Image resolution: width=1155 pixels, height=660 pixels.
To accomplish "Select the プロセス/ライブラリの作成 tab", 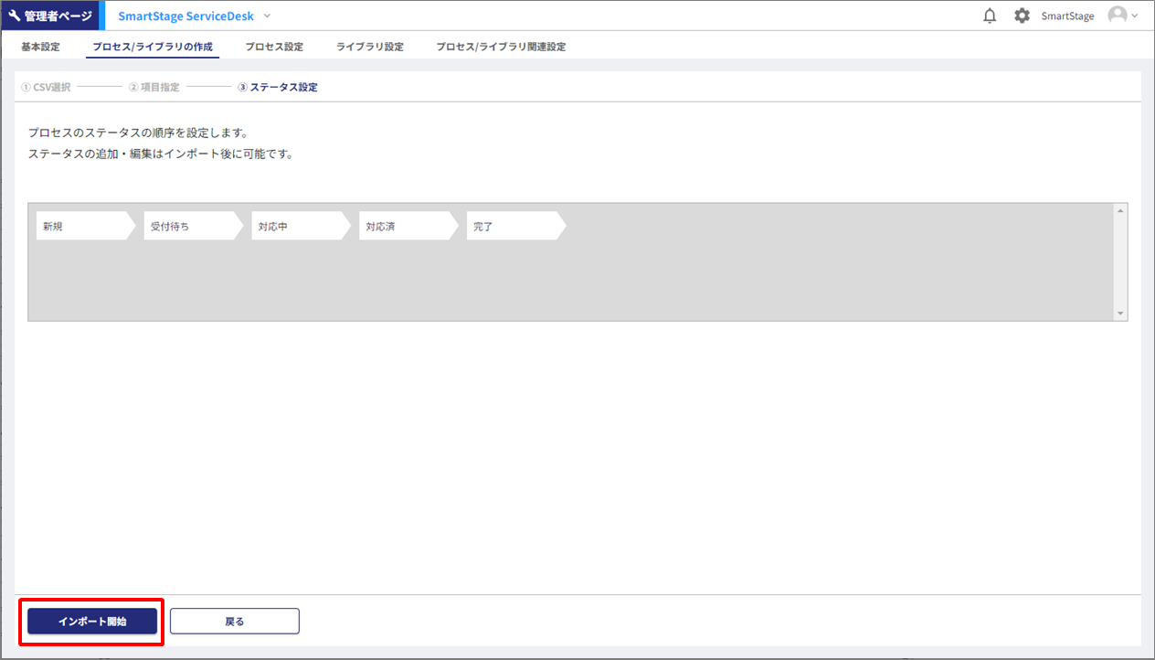I will (153, 47).
